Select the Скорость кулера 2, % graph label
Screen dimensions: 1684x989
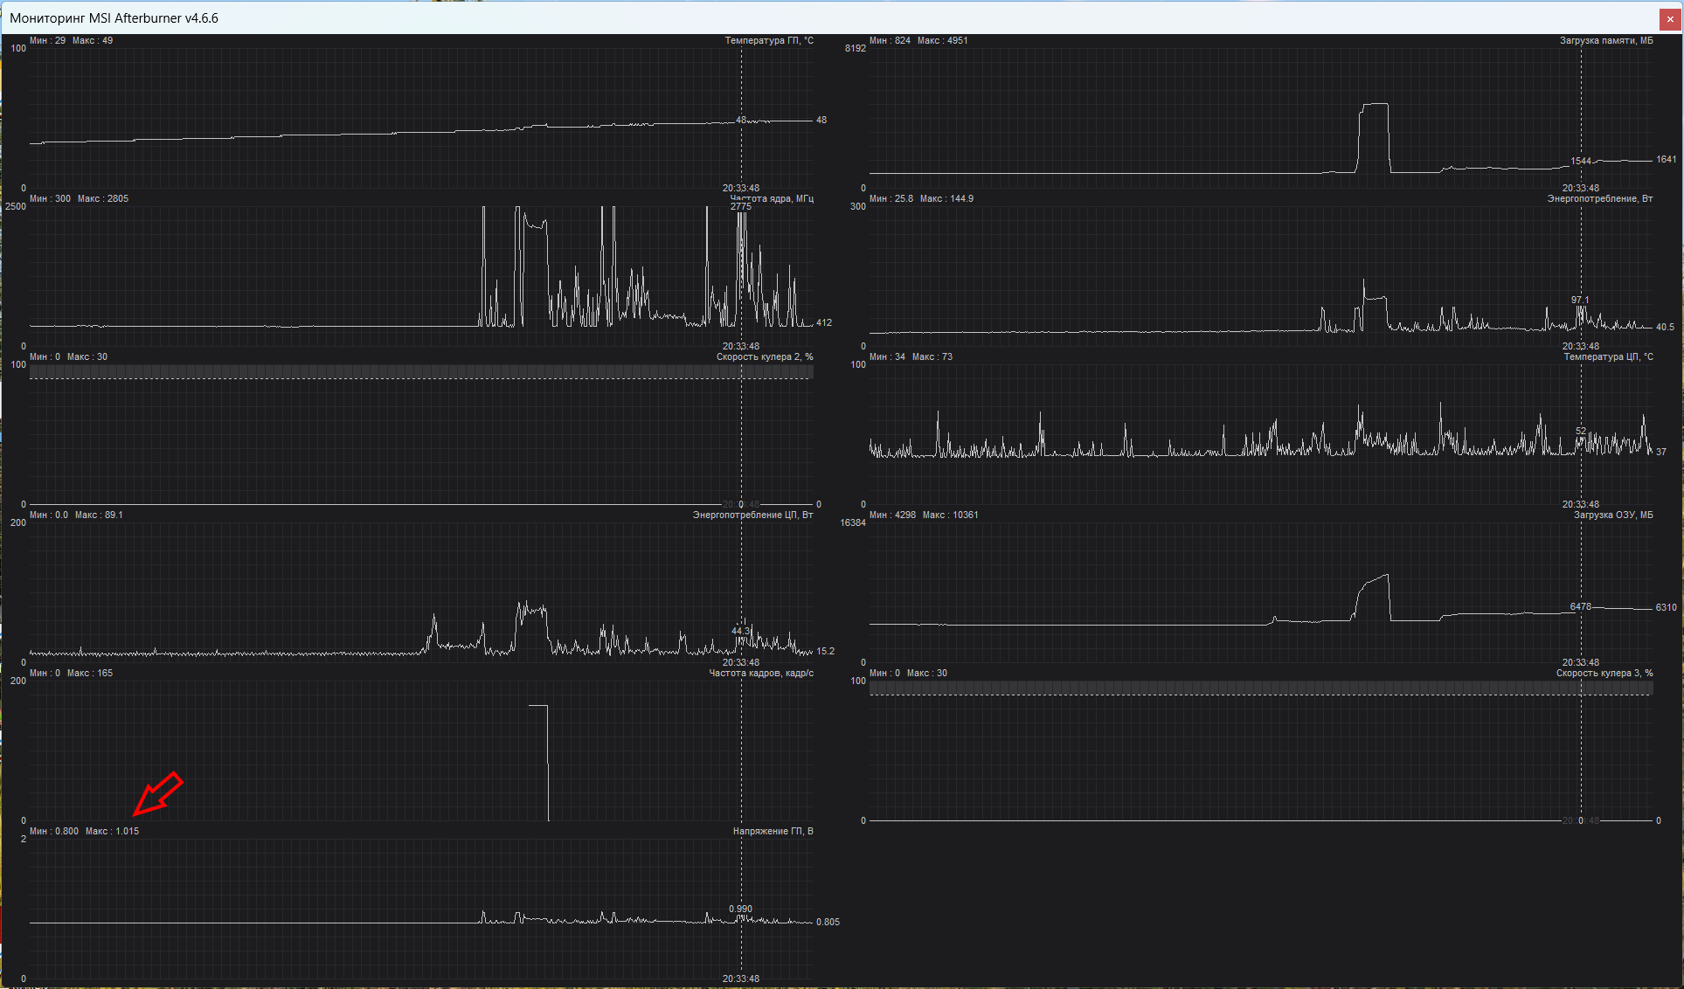point(764,357)
